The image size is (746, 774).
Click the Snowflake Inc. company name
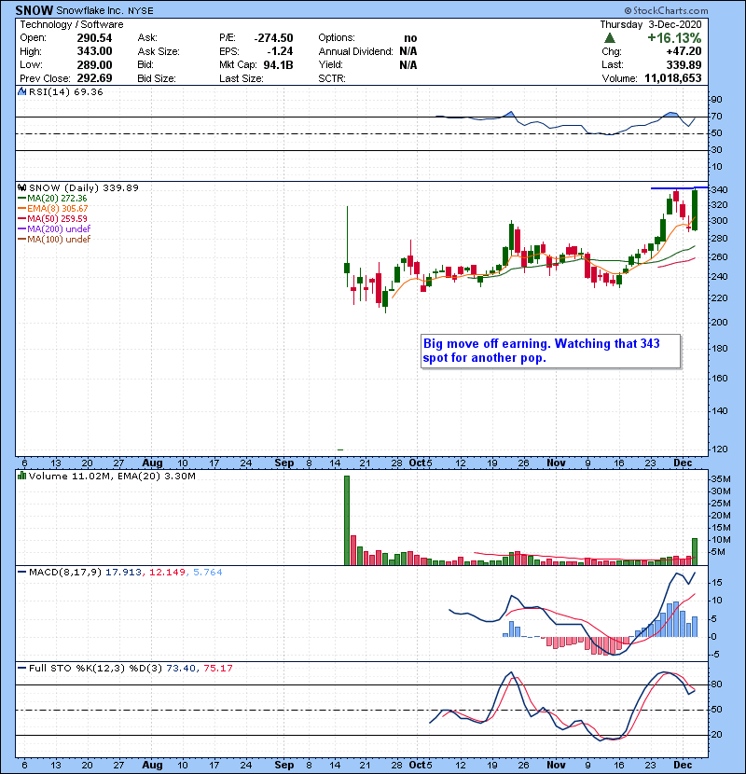(90, 10)
